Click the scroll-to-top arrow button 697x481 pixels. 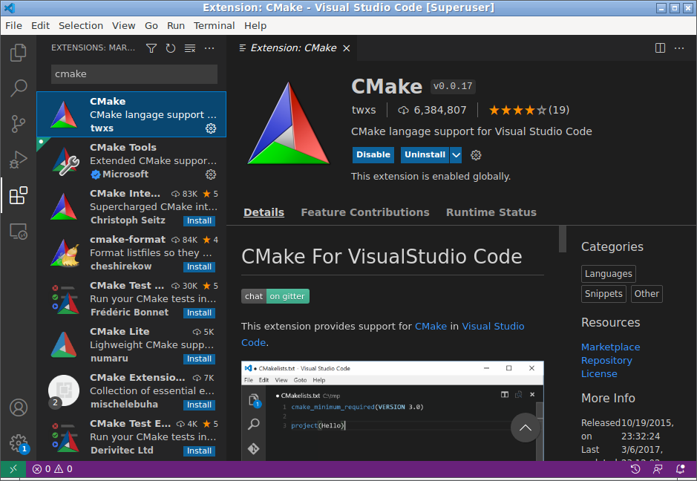(x=526, y=428)
